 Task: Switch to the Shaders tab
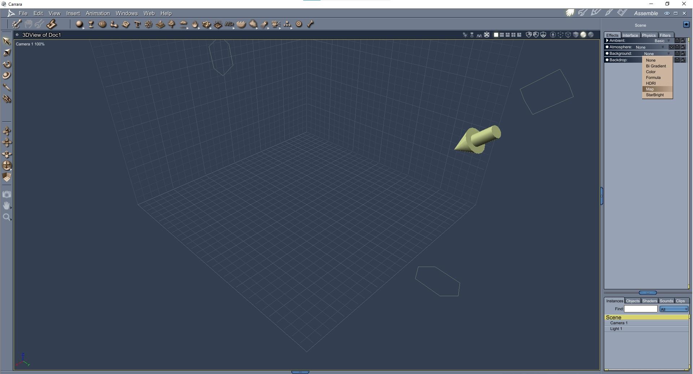[x=650, y=301]
